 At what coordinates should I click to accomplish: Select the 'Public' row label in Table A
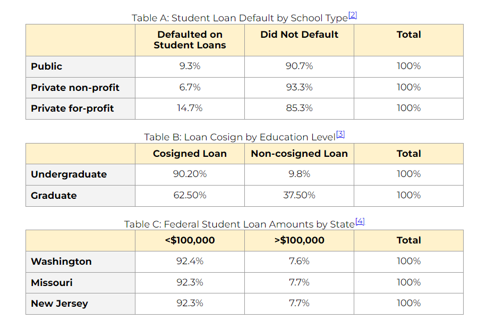pos(47,66)
